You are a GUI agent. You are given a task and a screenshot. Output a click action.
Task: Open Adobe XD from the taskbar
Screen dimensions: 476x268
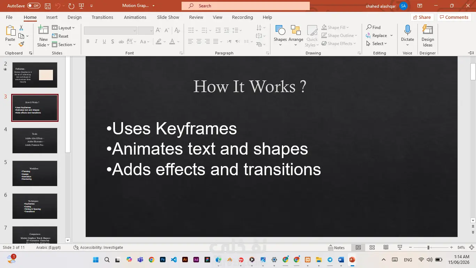pyautogui.click(x=196, y=260)
